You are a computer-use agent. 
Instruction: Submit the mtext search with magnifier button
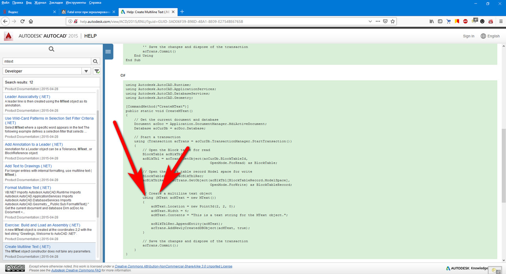tap(95, 61)
